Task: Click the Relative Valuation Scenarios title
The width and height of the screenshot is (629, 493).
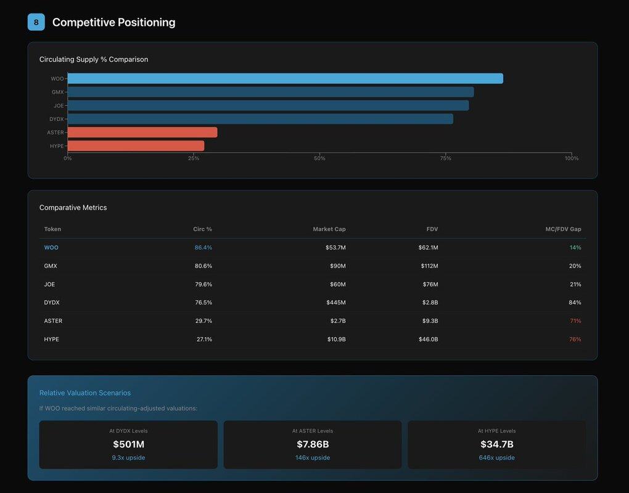Action: pyautogui.click(x=85, y=393)
